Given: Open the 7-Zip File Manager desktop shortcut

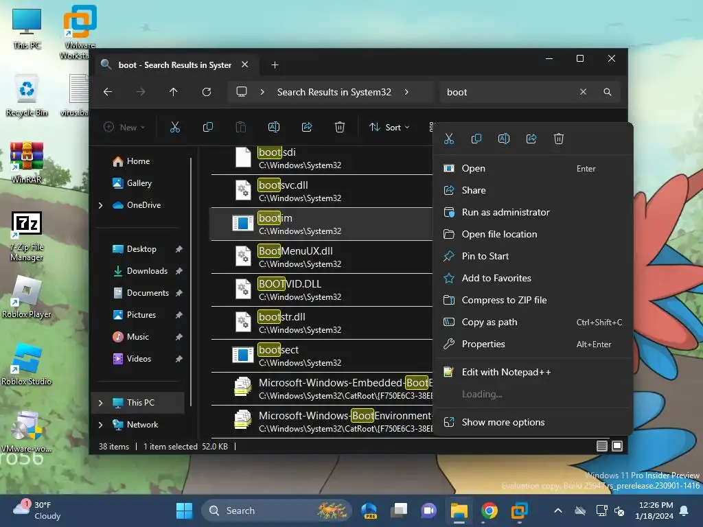Looking at the screenshot, I should [27, 236].
